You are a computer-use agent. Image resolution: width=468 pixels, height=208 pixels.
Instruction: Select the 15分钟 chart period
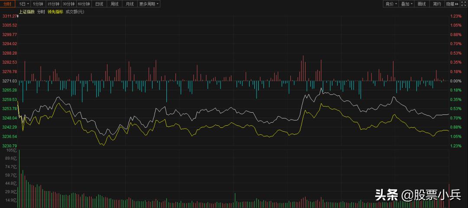[53, 4]
